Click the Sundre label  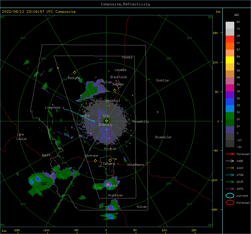85,115
